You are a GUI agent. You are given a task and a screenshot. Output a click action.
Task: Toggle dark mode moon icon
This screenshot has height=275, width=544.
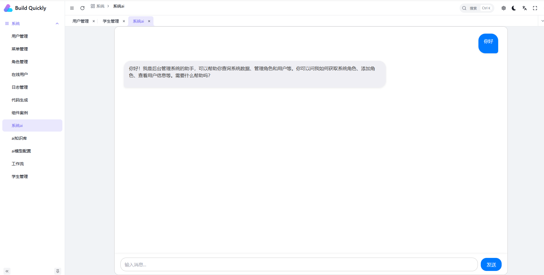coord(514,8)
